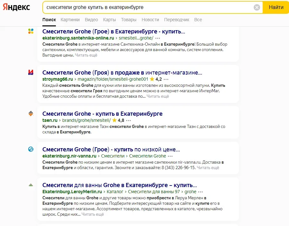Open result 'Смесители Grohe - купить в Екатеринбурге'
Image resolution: width=289 pixels, height=226 pixels.
(x=102, y=114)
